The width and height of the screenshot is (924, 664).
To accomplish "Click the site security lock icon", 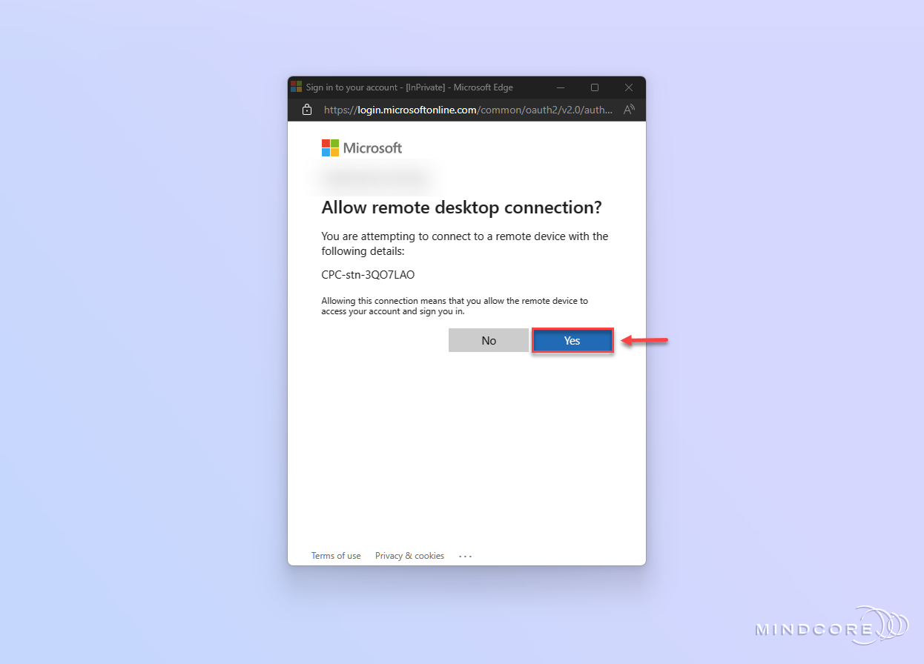I will [x=307, y=109].
